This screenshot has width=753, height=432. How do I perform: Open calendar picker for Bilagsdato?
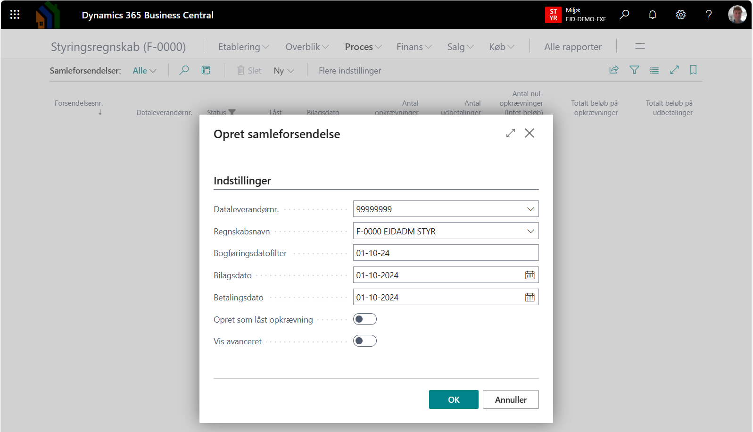point(530,275)
